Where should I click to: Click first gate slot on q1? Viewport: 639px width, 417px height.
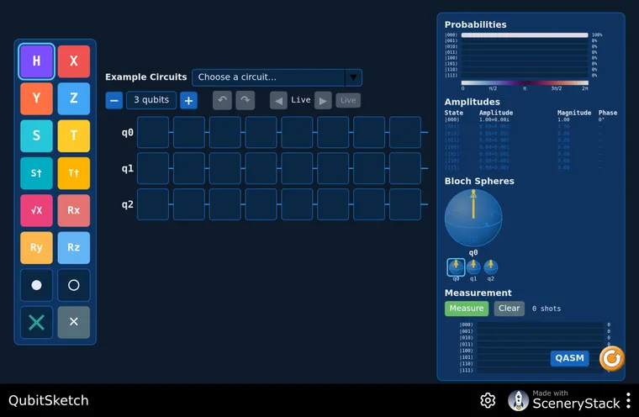[153, 168]
